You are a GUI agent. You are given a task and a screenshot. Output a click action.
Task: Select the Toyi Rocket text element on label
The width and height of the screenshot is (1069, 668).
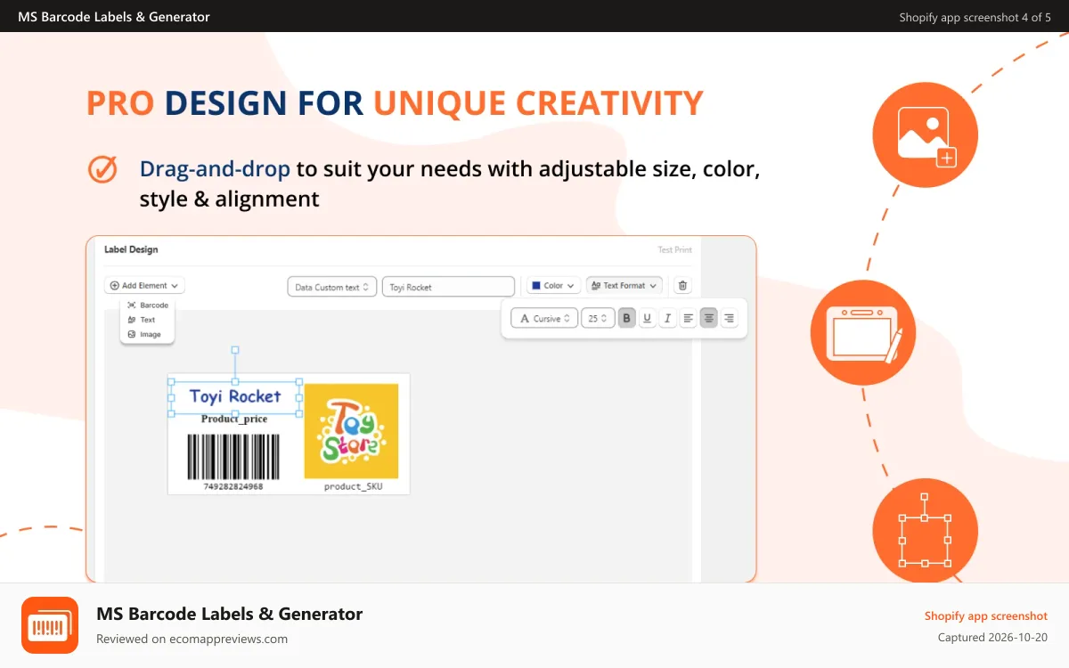235,396
